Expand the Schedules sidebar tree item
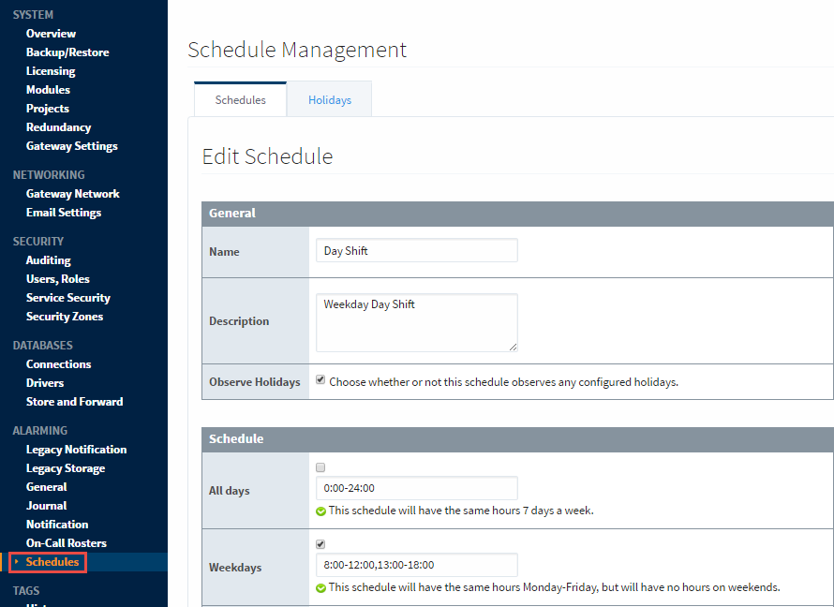This screenshot has width=834, height=607. point(47,561)
